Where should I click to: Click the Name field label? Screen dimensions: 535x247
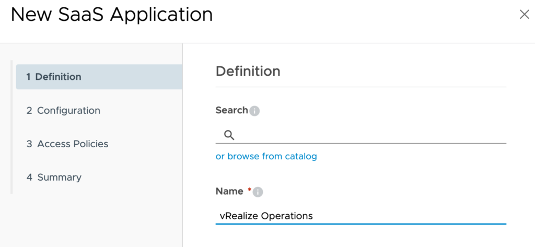pyautogui.click(x=229, y=192)
